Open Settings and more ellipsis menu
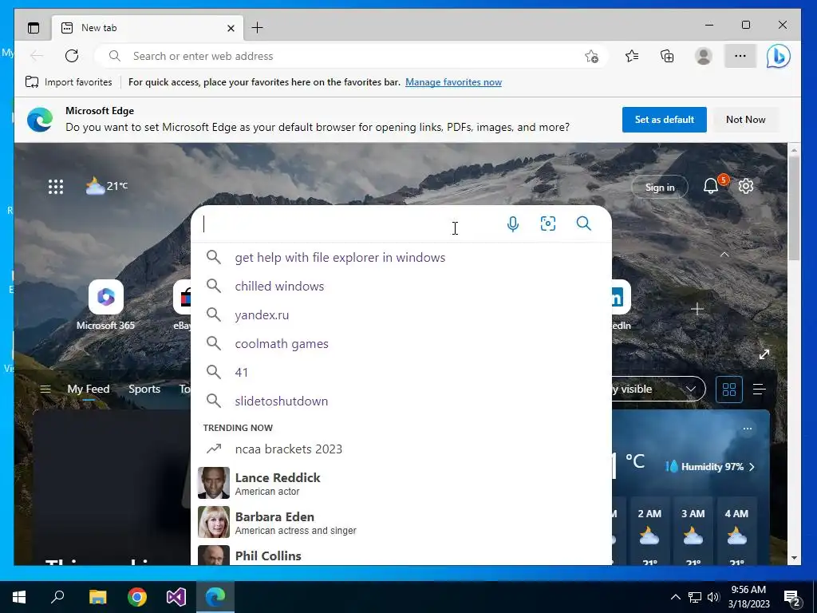Viewport: 817px width, 613px height. pos(740,56)
